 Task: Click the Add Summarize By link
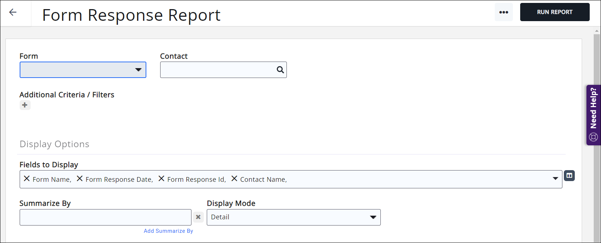pyautogui.click(x=168, y=231)
